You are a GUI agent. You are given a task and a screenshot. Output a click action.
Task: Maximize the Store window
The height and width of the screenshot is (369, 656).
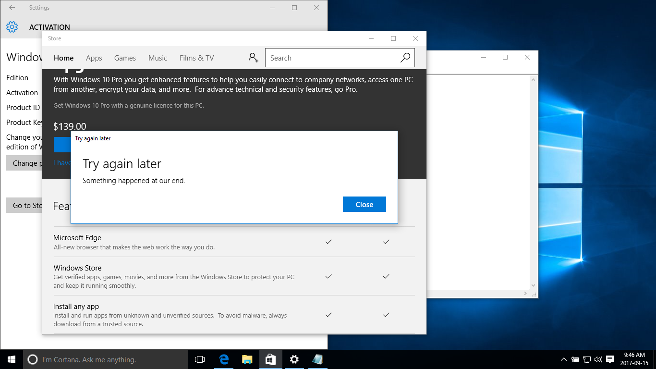tap(393, 38)
